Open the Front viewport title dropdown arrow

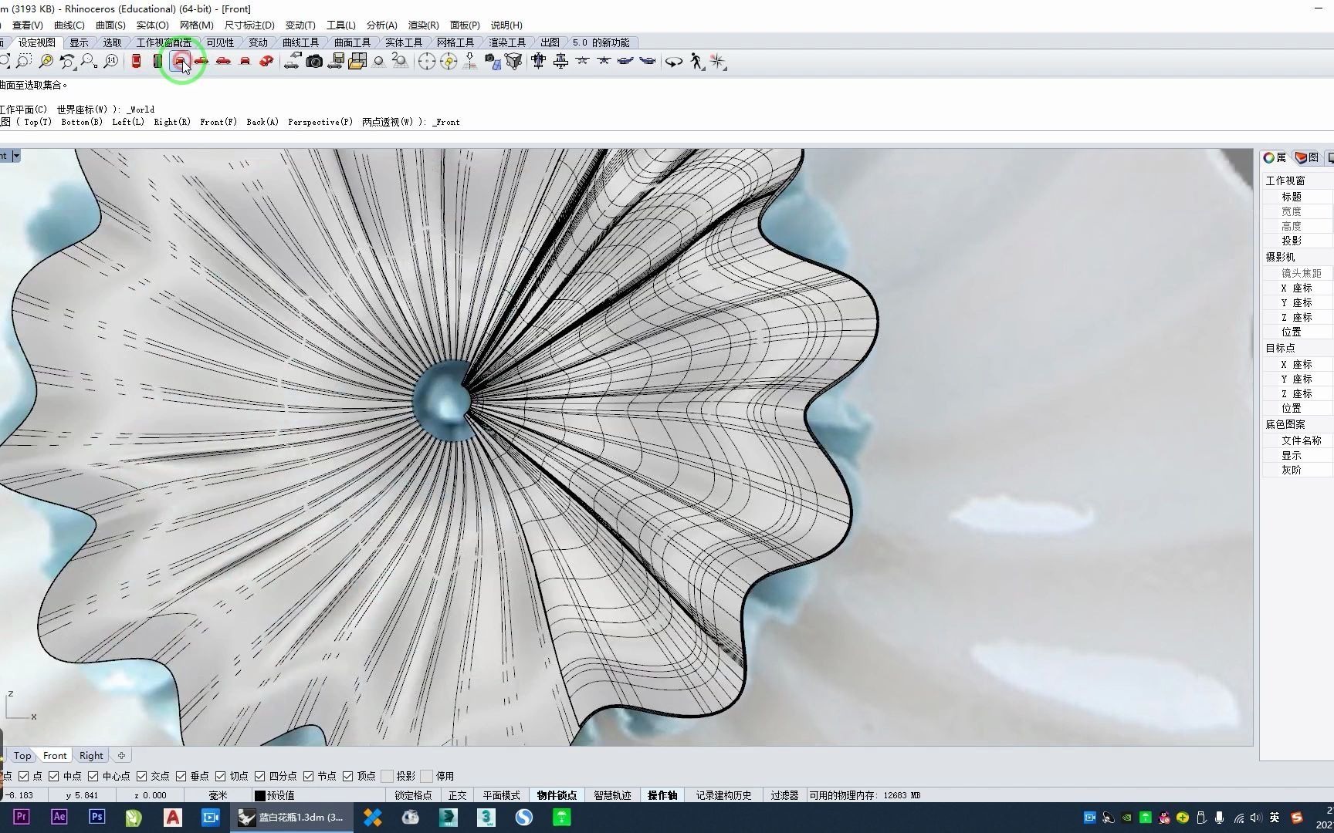coord(15,156)
